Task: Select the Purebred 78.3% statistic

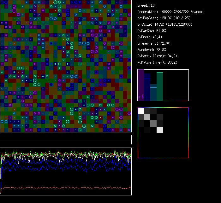Action: point(152,50)
